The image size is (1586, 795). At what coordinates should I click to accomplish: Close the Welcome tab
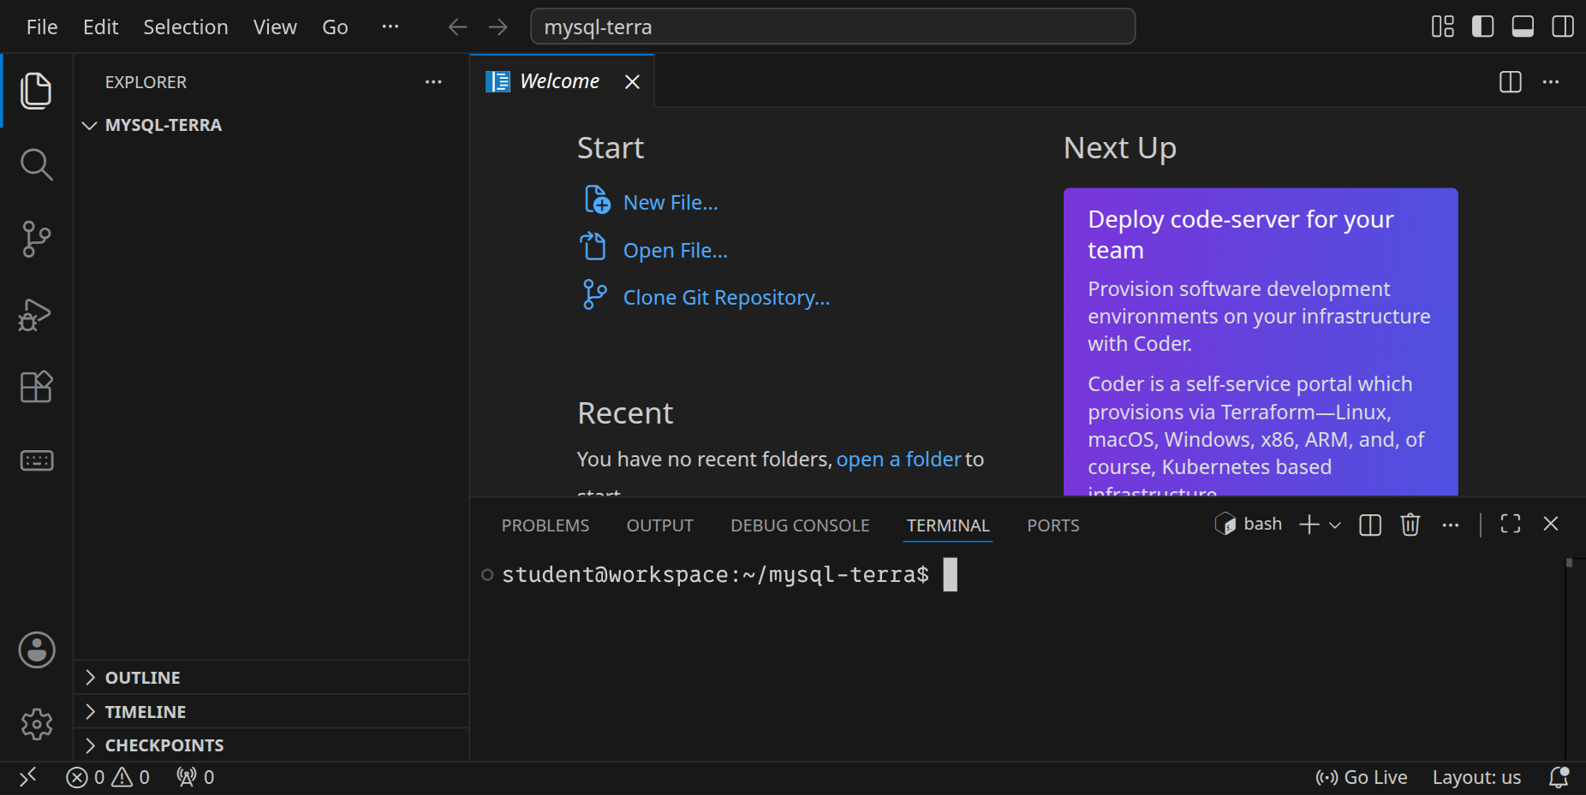[x=632, y=81]
